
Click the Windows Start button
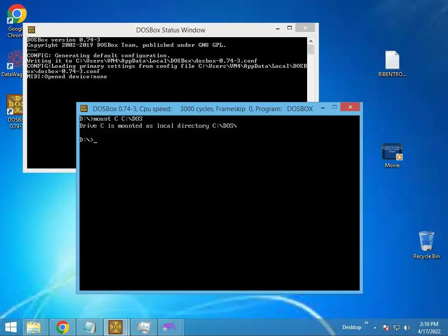point(11,327)
